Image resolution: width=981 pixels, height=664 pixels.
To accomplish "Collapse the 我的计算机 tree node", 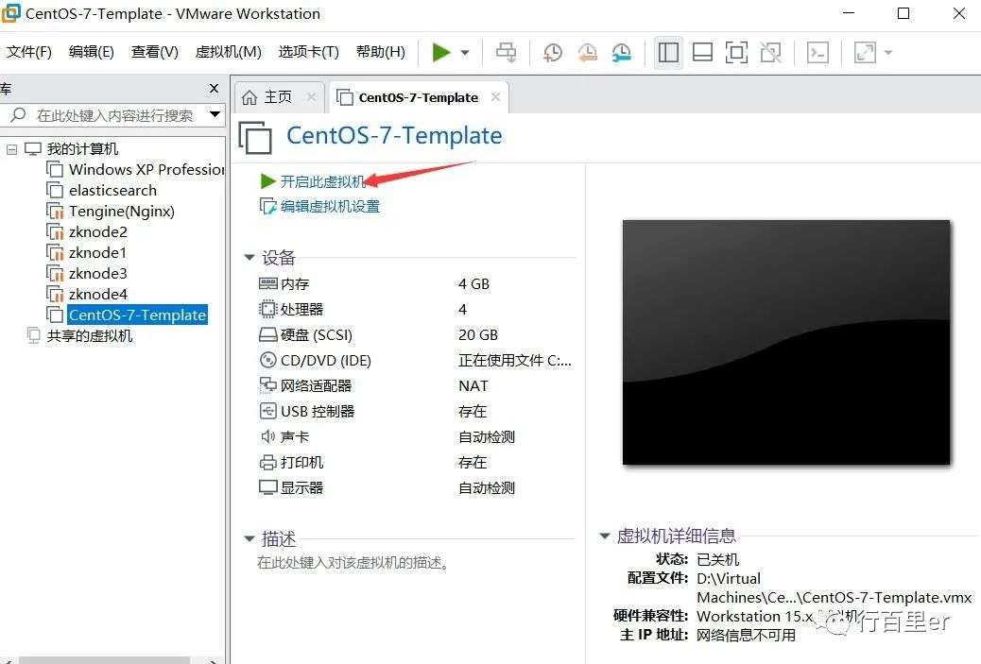I will [11, 149].
